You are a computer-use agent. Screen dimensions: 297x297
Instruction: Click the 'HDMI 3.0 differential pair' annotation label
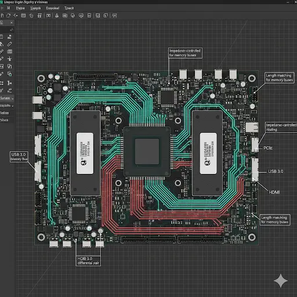click(x=88, y=261)
